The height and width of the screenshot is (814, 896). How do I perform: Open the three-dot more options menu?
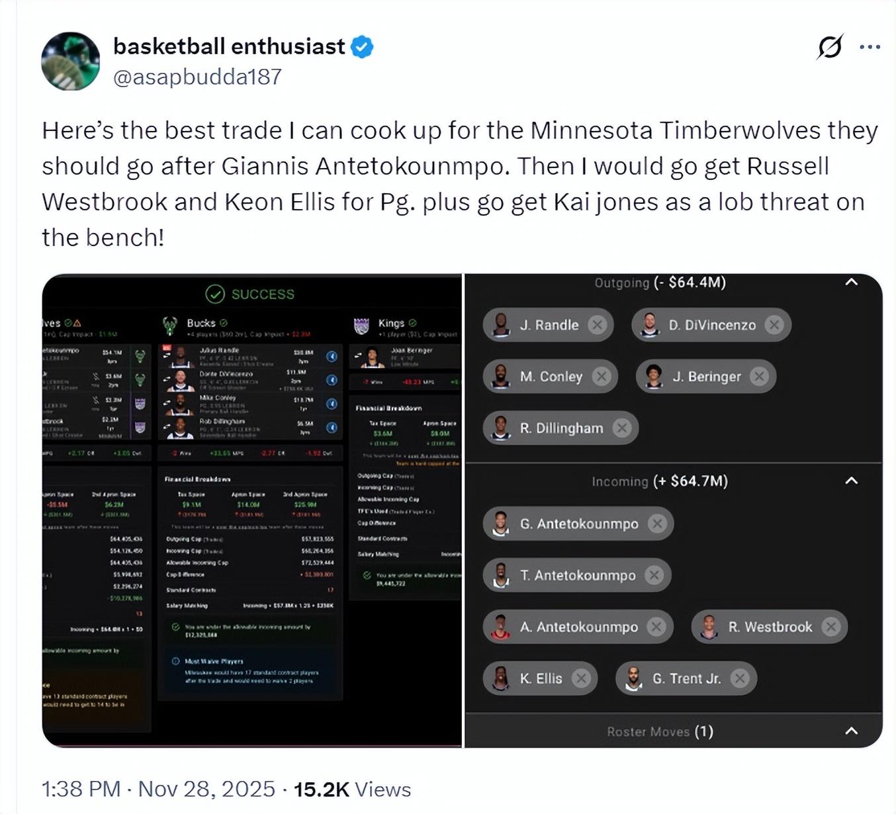(870, 47)
